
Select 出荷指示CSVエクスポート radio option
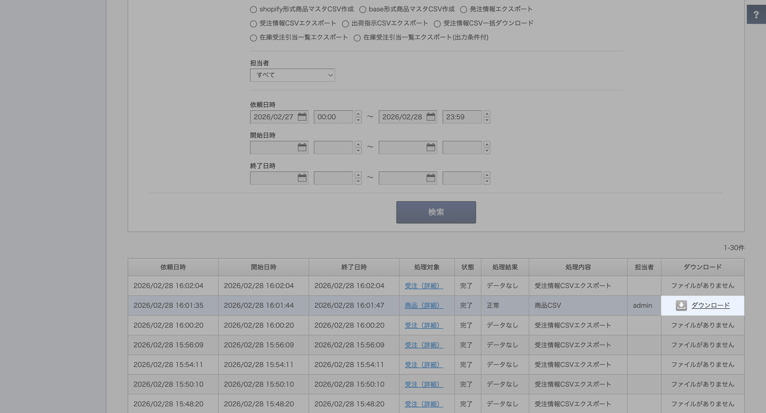tap(345, 24)
